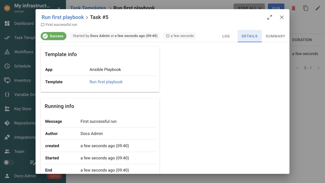This screenshot has width=325, height=183.
Task: Click the 'a few seconds' duration chip
Action: point(180,36)
